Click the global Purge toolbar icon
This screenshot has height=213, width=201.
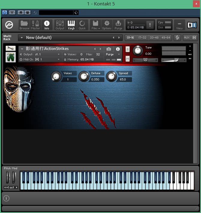(118, 25)
